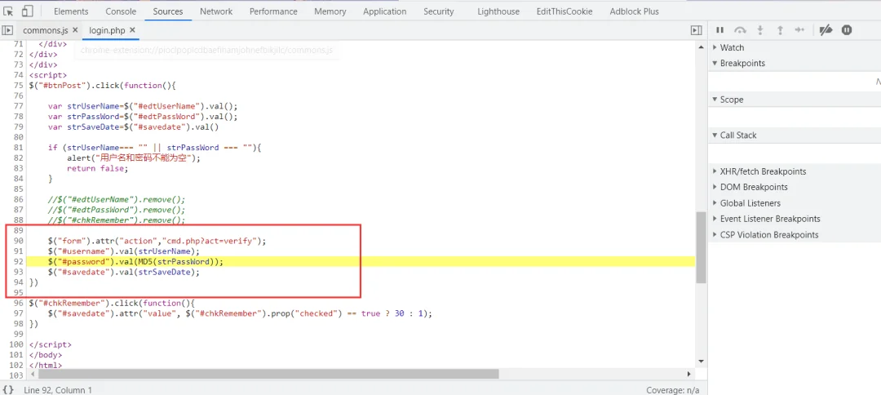
Task: Open the Lighthouse tab
Action: 499,11
